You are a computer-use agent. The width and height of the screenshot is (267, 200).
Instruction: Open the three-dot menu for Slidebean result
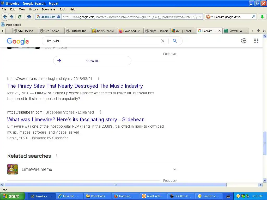pos(100,112)
